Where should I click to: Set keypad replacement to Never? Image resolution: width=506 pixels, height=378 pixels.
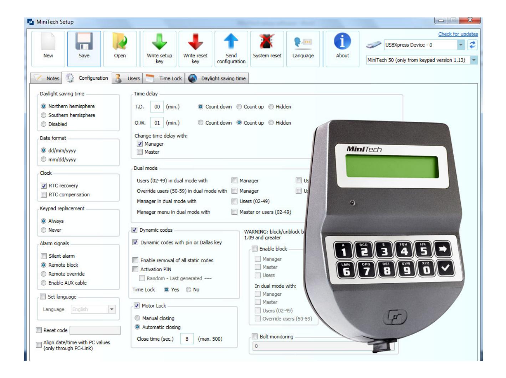pyautogui.click(x=44, y=230)
